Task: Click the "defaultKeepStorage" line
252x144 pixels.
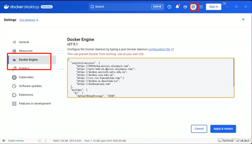Action: coord(96,96)
